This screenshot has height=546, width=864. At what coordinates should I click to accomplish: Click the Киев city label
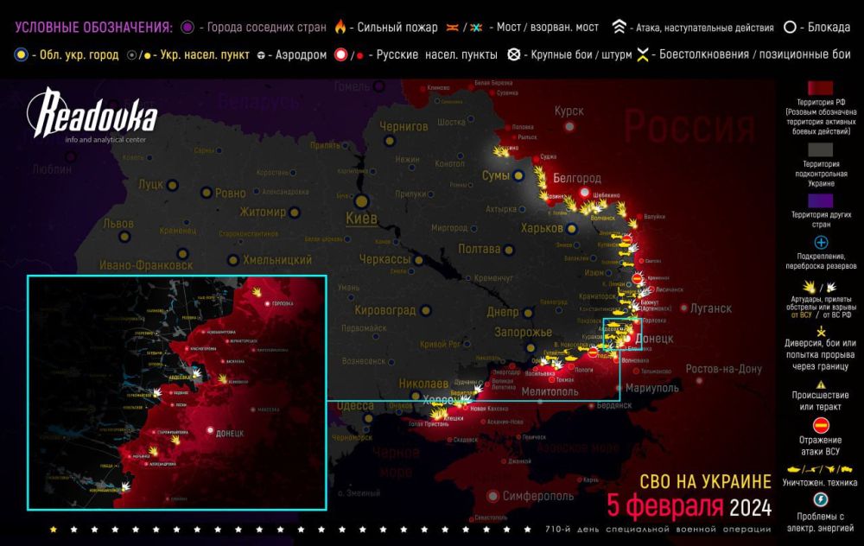click(360, 219)
